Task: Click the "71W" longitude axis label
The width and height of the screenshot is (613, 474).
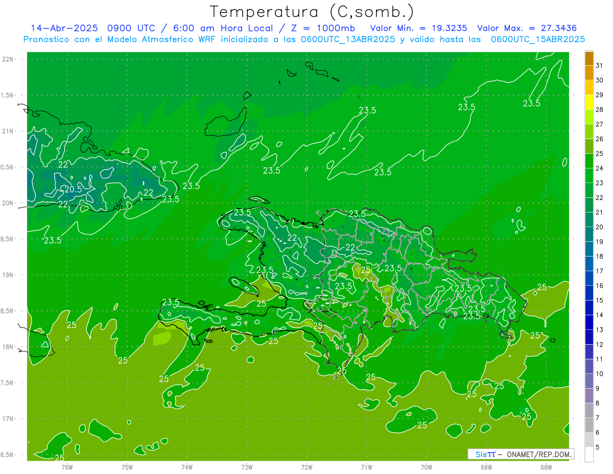Action: coord(366,467)
